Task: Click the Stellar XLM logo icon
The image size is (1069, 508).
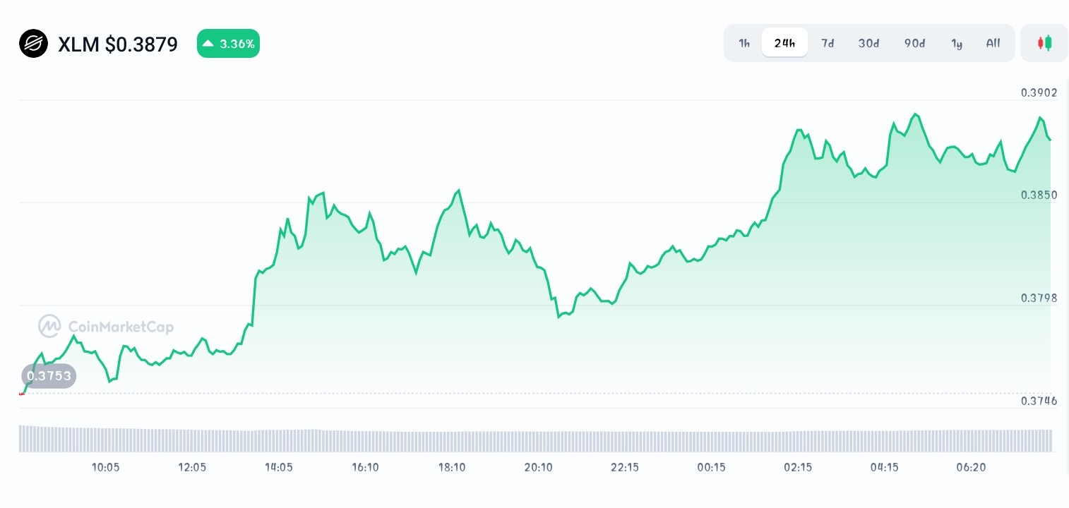Action: click(33, 43)
